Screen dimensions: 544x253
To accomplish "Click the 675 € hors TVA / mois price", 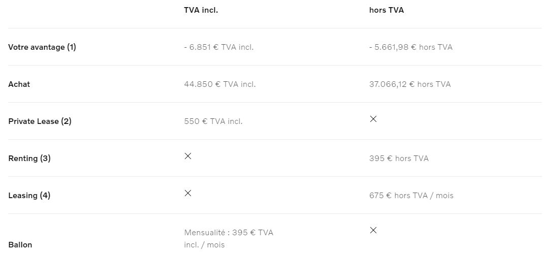I will coord(411,196).
